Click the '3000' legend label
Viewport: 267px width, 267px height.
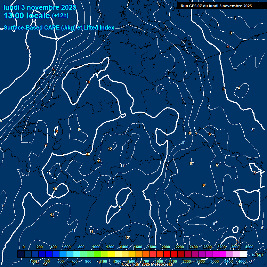(x=215, y=261)
